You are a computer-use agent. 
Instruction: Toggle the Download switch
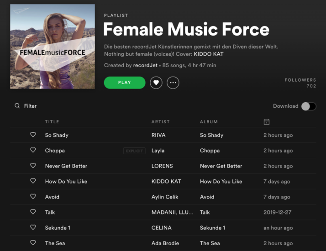point(309,106)
